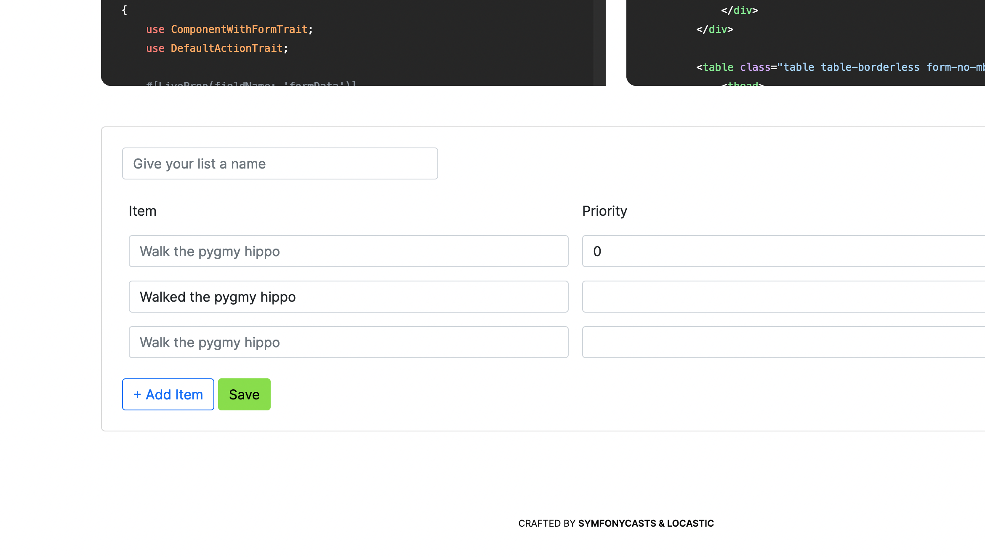Screen dimensions: 985x557
Task: Click the 'CRAFTED BY' footer text
Action: pyautogui.click(x=546, y=523)
